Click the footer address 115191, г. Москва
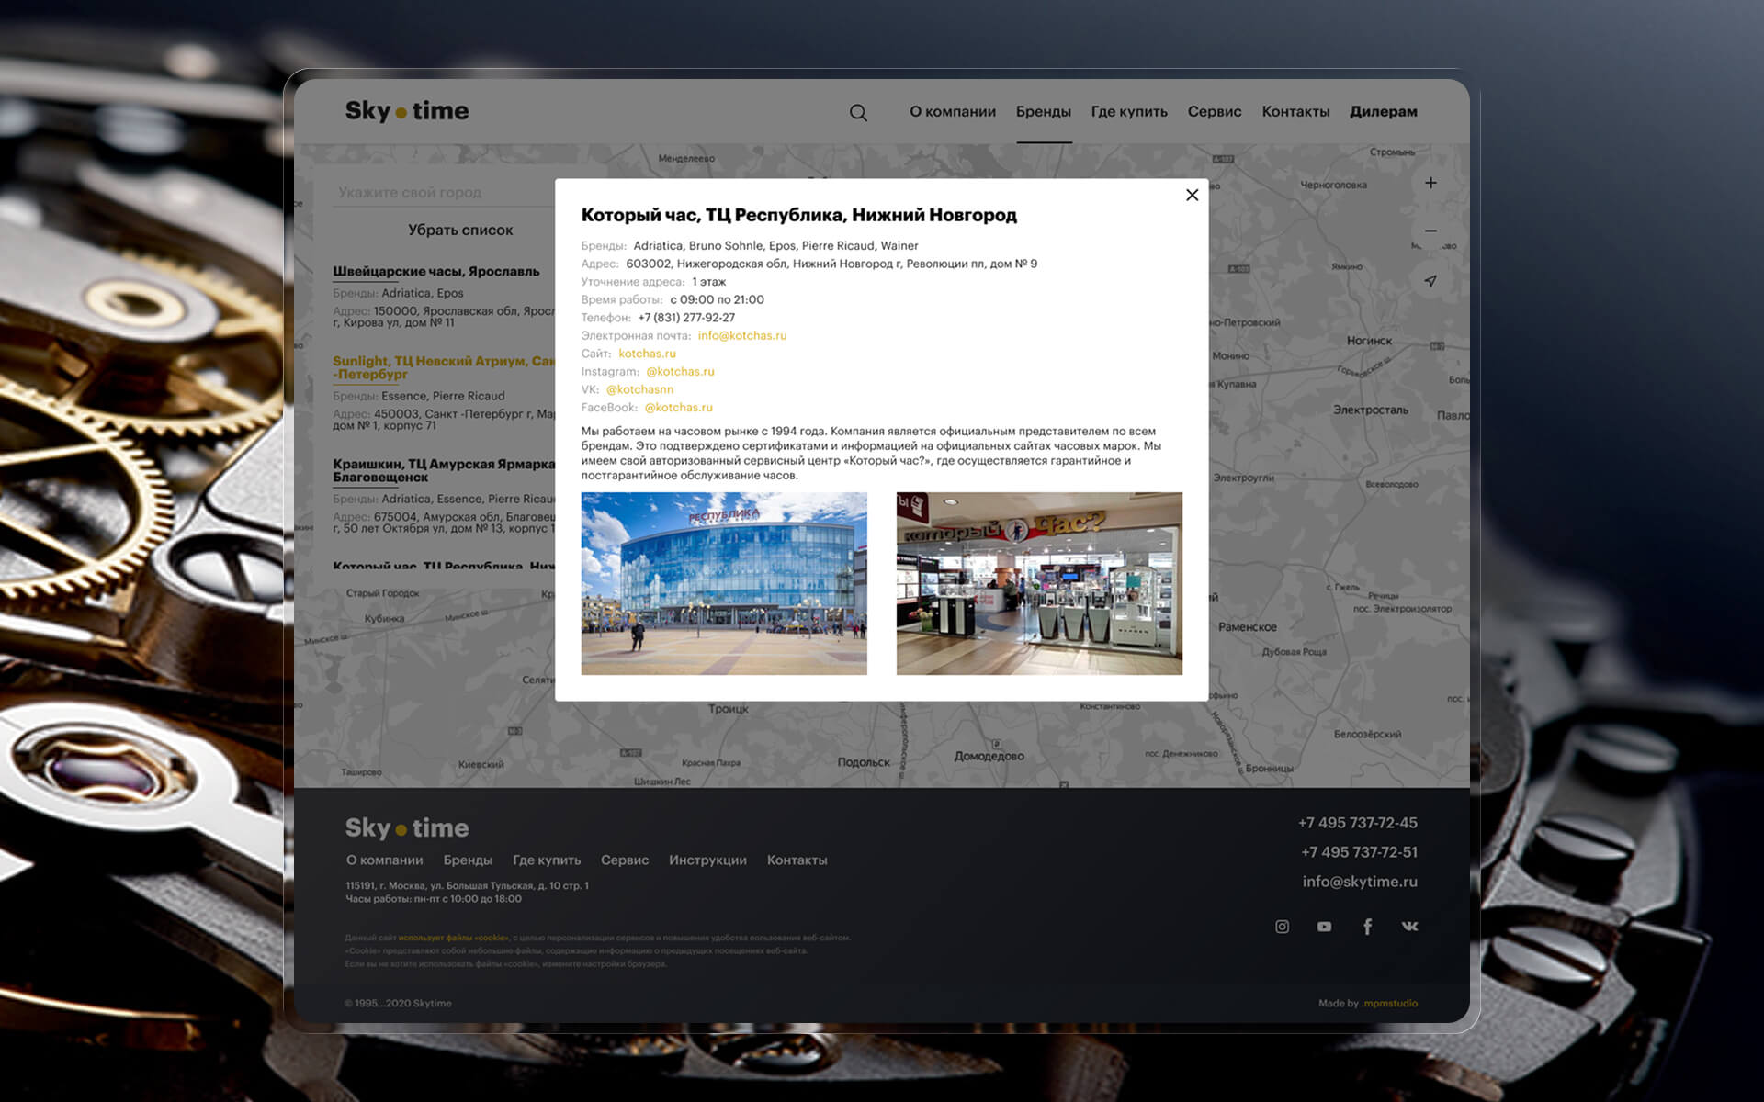The width and height of the screenshot is (1764, 1102). pyautogui.click(x=467, y=885)
